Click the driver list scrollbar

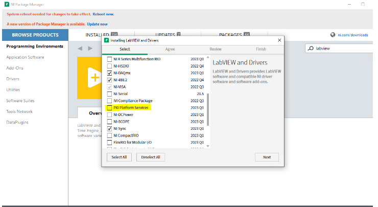tap(207, 110)
